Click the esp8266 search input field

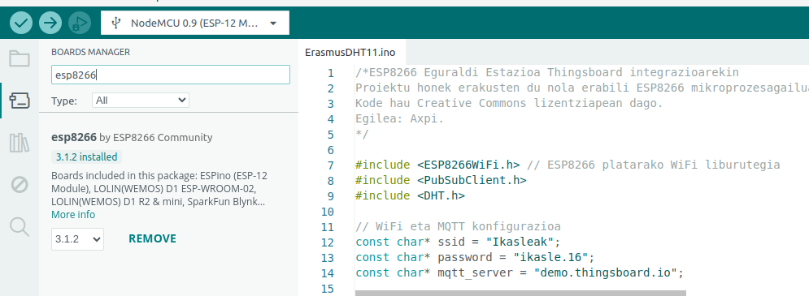(x=171, y=75)
